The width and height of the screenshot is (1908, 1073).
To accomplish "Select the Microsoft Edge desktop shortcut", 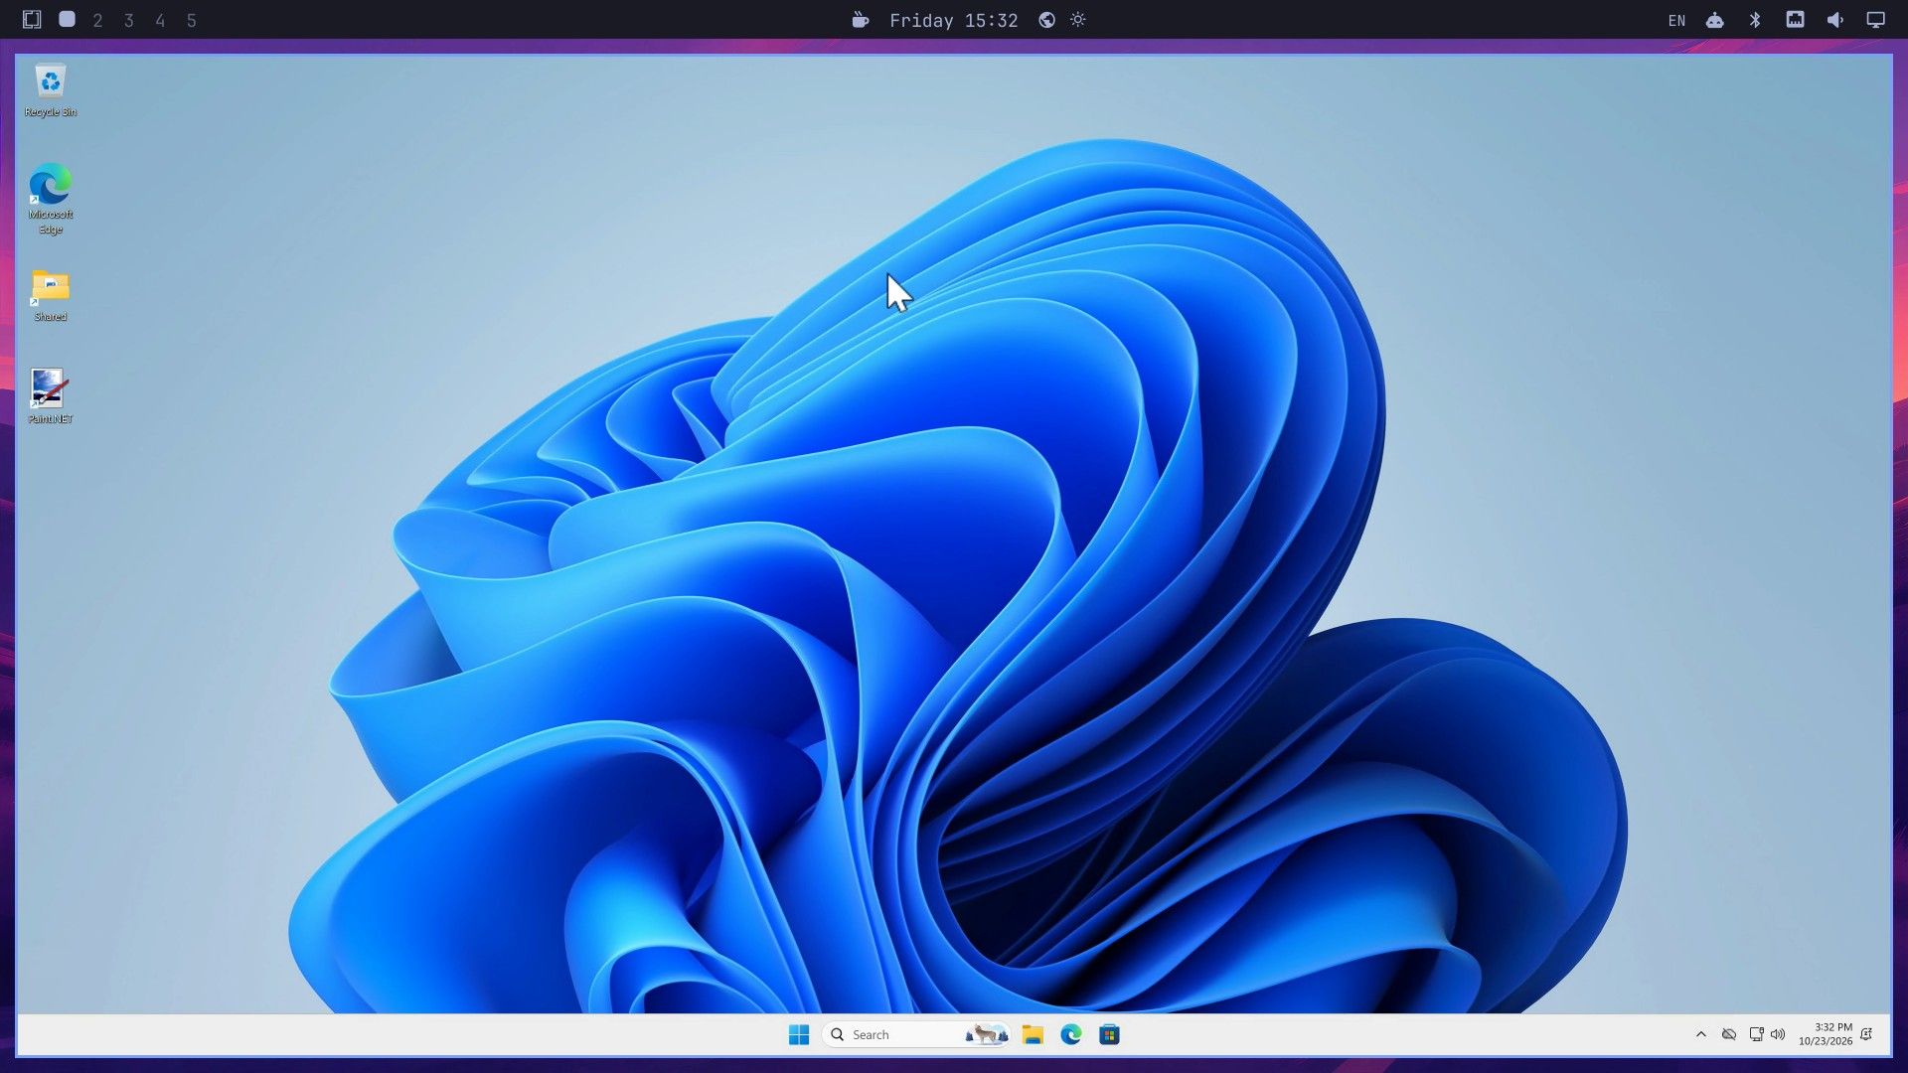I will pos(50,200).
